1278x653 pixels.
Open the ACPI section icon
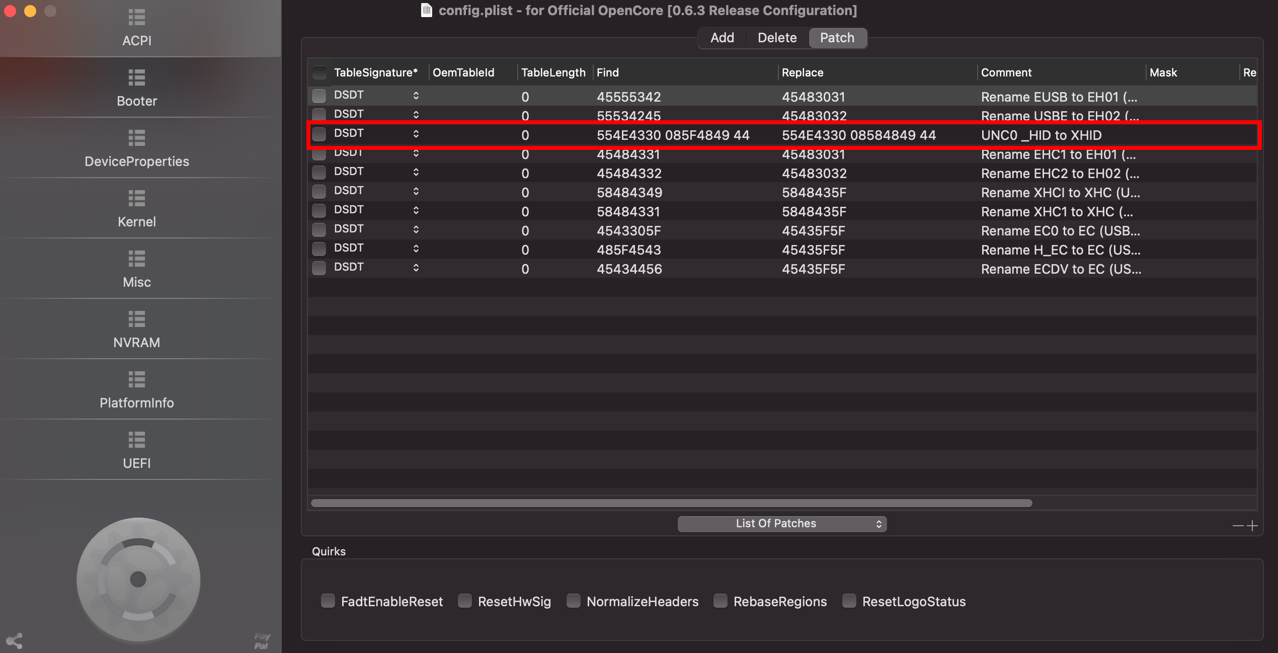click(x=136, y=18)
